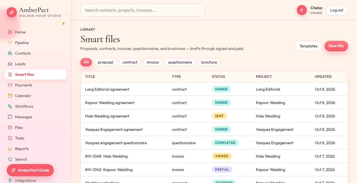
Task: Click the Leads inbox icon
Action: (10, 64)
